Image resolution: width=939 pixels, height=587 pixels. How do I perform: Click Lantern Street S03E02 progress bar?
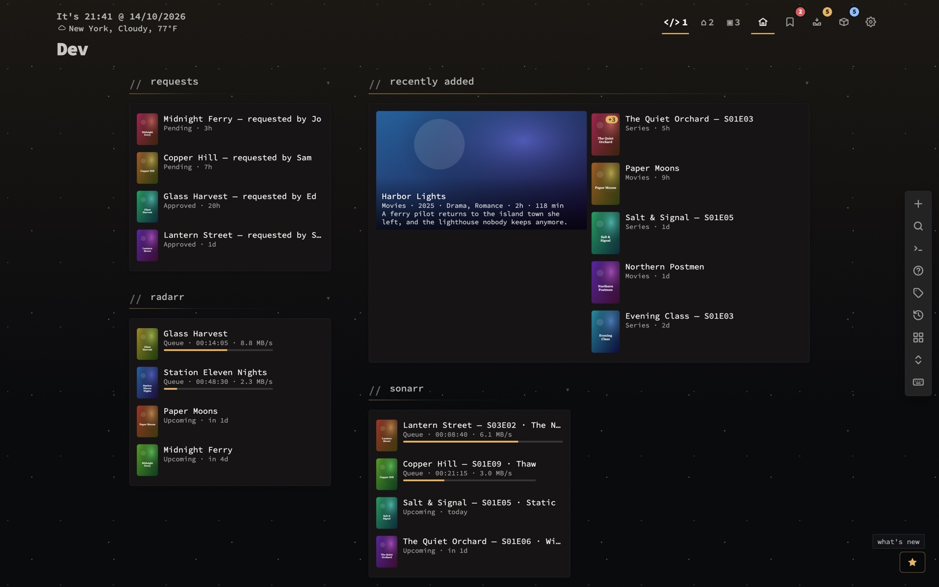coord(482,441)
